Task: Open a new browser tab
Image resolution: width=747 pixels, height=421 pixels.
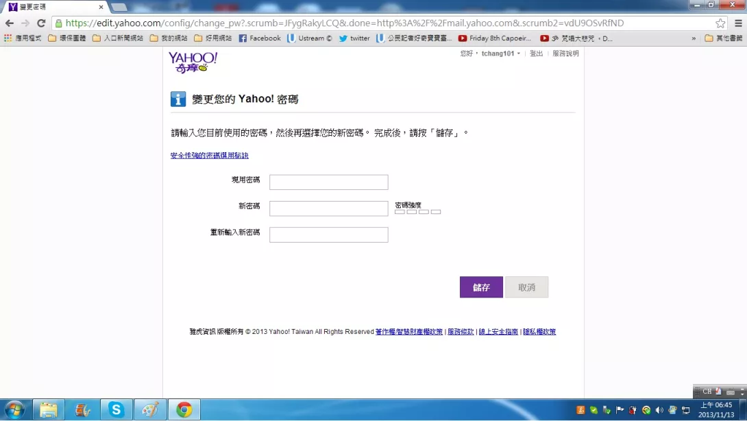Action: 119,7
